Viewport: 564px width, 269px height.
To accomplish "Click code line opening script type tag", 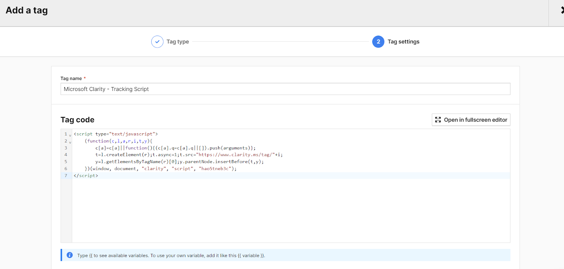I will pos(116,134).
